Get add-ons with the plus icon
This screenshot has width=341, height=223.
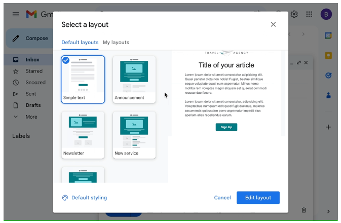[328, 127]
